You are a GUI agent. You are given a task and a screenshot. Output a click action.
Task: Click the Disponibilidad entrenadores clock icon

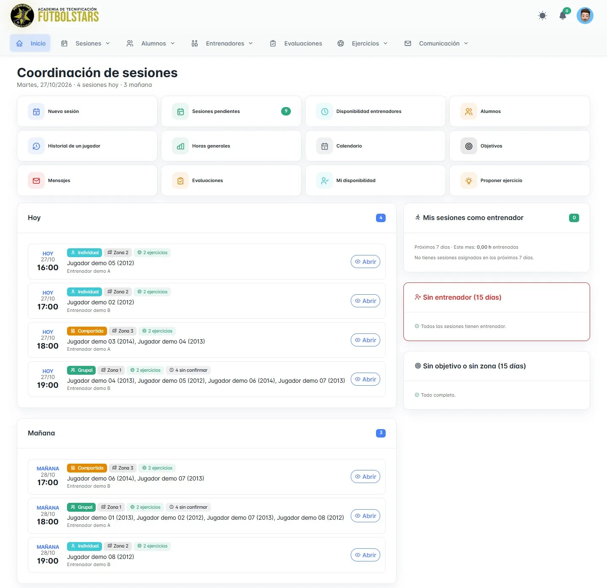point(325,112)
